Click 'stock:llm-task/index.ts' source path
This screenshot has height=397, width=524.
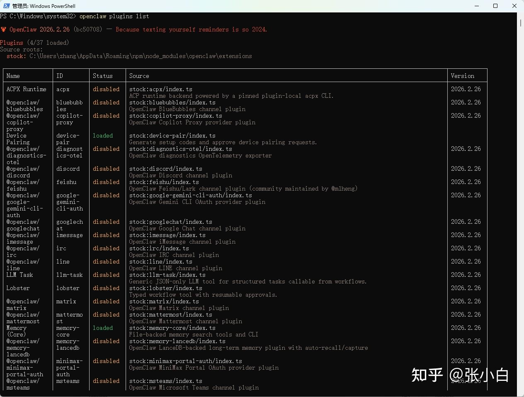coord(167,275)
